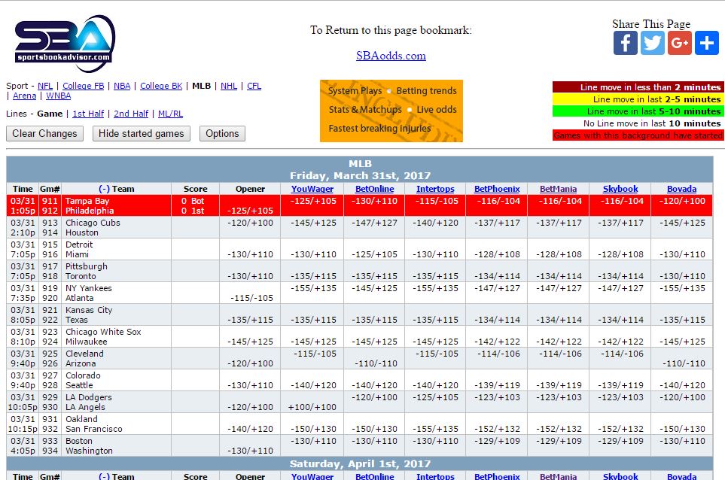
Task: Click the Kansas City team name
Action: (89, 310)
